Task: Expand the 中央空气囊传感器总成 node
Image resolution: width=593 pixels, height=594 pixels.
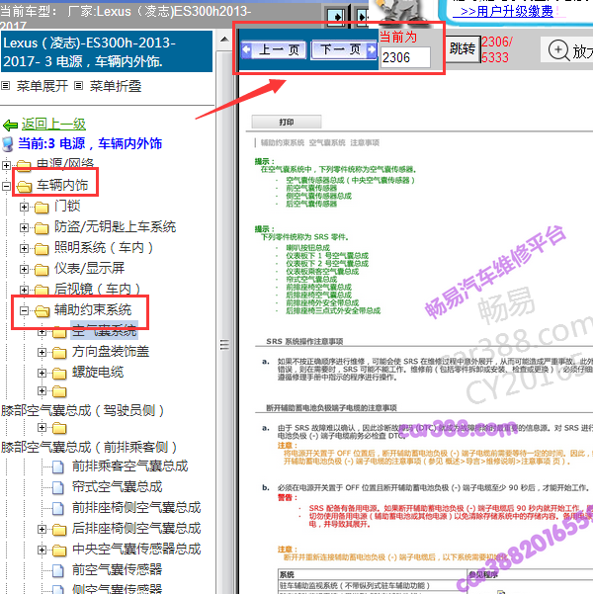Action: pyautogui.click(x=42, y=550)
